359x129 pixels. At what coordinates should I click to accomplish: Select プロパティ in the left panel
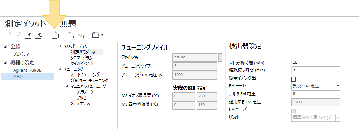21,54
